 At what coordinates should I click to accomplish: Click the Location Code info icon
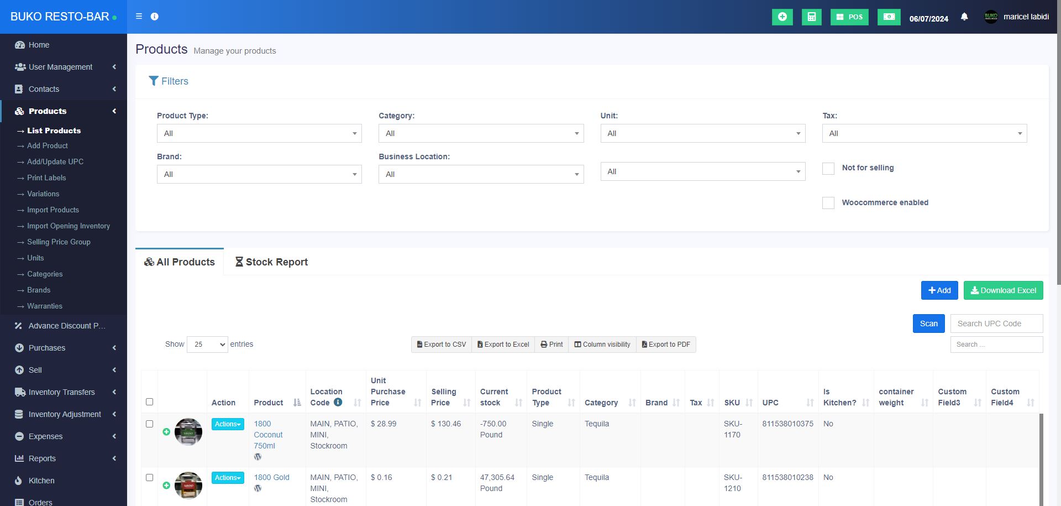pos(338,403)
